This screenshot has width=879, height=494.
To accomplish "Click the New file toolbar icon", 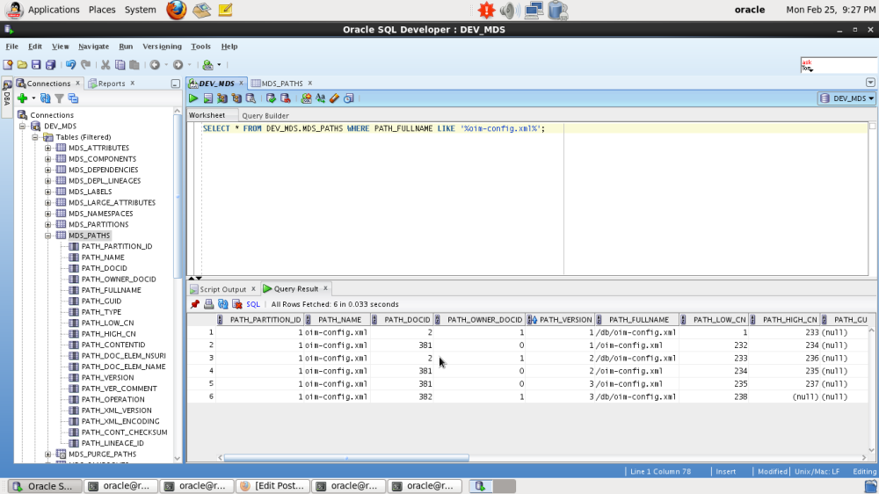I will (x=8, y=65).
